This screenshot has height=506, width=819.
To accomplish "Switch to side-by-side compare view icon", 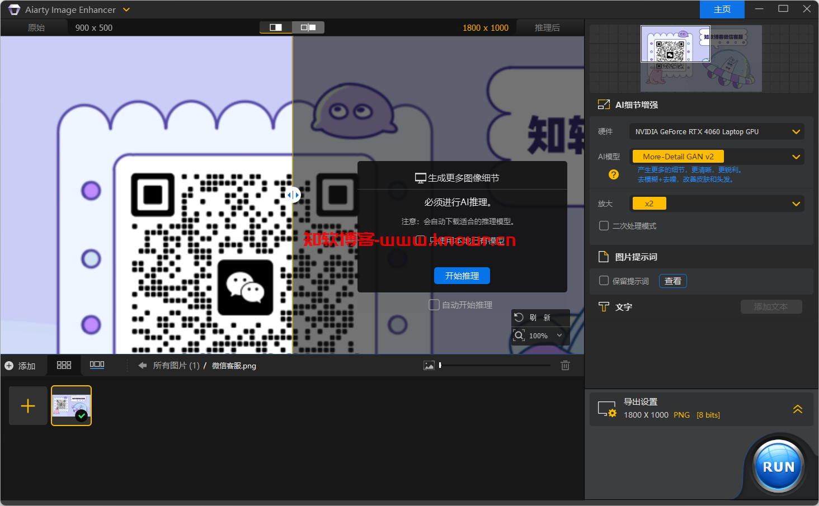I will [x=308, y=27].
